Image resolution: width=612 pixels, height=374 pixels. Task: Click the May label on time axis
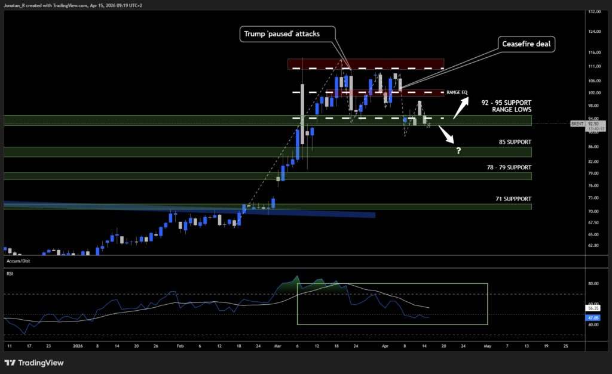(486, 345)
